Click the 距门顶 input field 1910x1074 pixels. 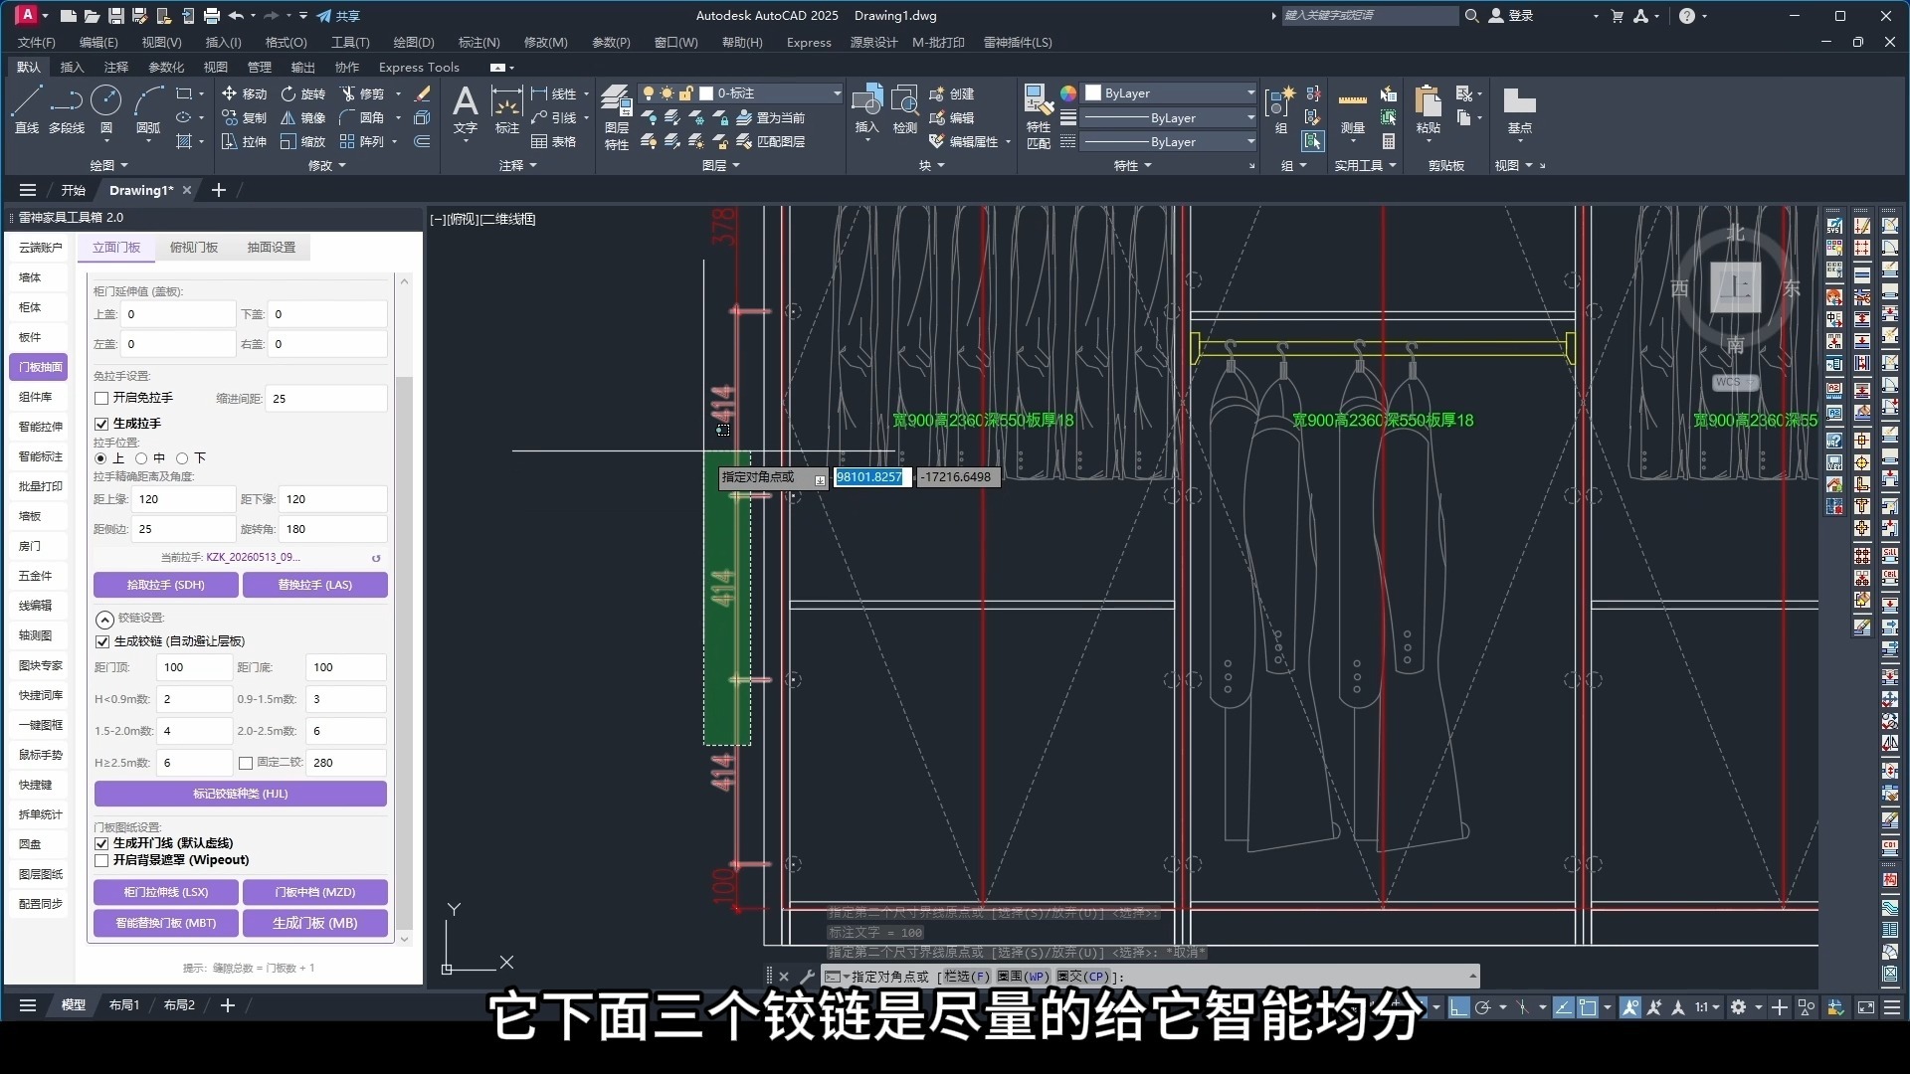click(195, 667)
